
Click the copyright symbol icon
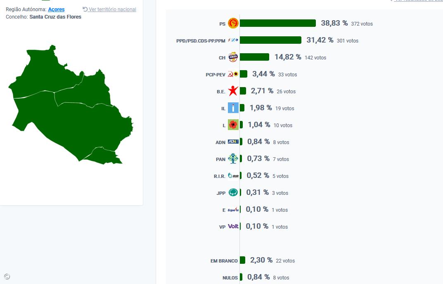click(7, 277)
